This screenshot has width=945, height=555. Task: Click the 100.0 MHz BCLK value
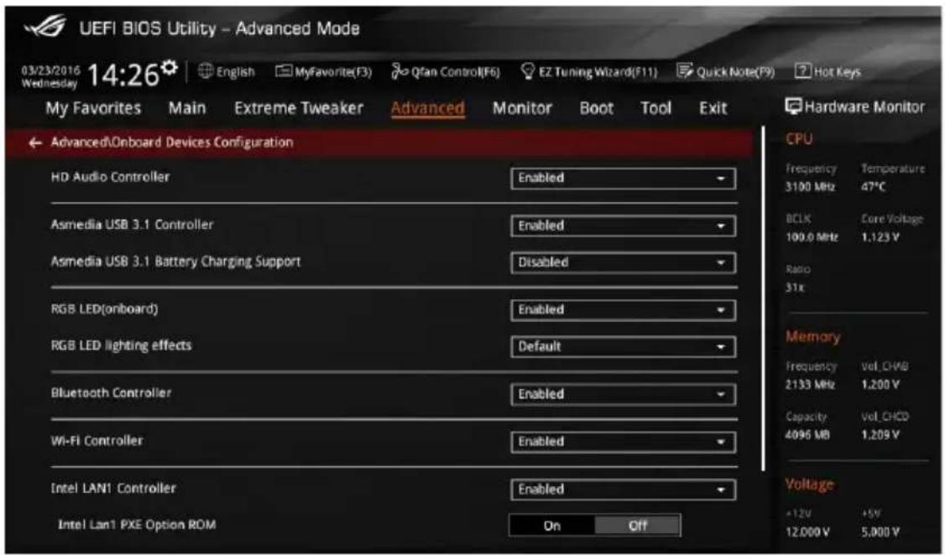812,237
